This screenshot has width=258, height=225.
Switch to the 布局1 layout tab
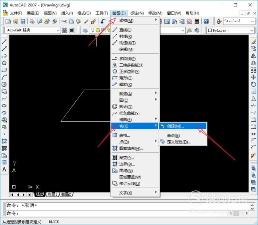tap(52, 194)
